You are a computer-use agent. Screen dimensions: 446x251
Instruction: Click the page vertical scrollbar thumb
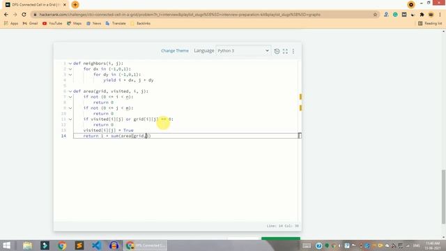coord(443,197)
